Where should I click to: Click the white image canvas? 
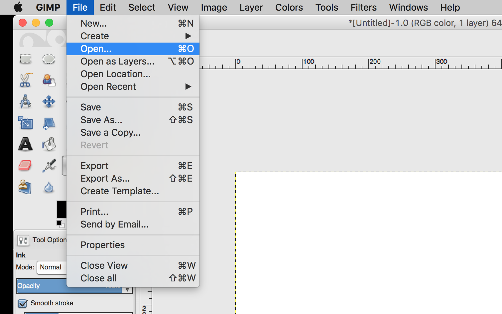pyautogui.click(x=369, y=243)
